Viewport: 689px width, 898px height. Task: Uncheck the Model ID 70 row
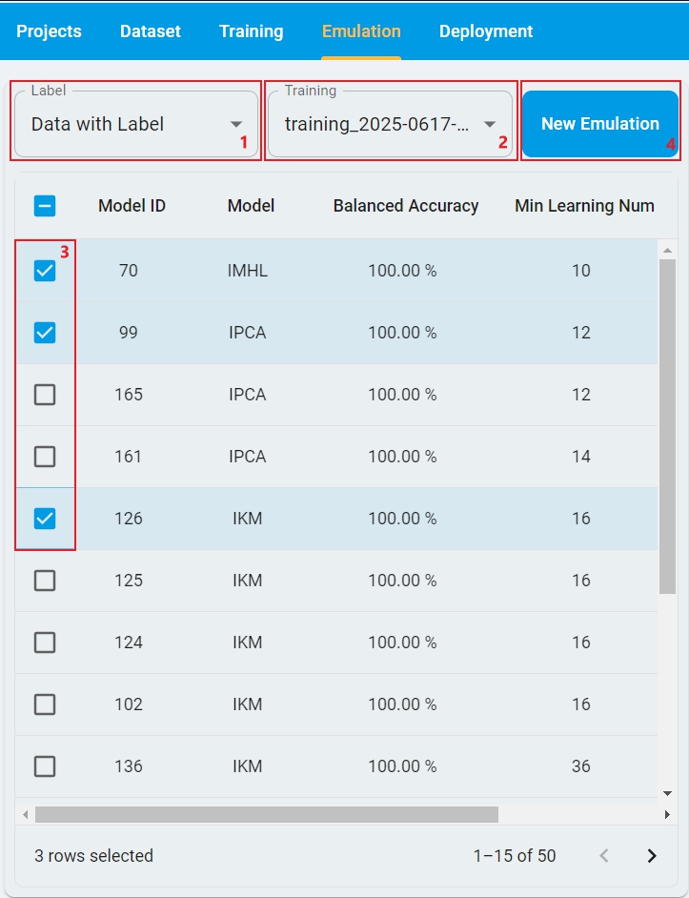[45, 271]
